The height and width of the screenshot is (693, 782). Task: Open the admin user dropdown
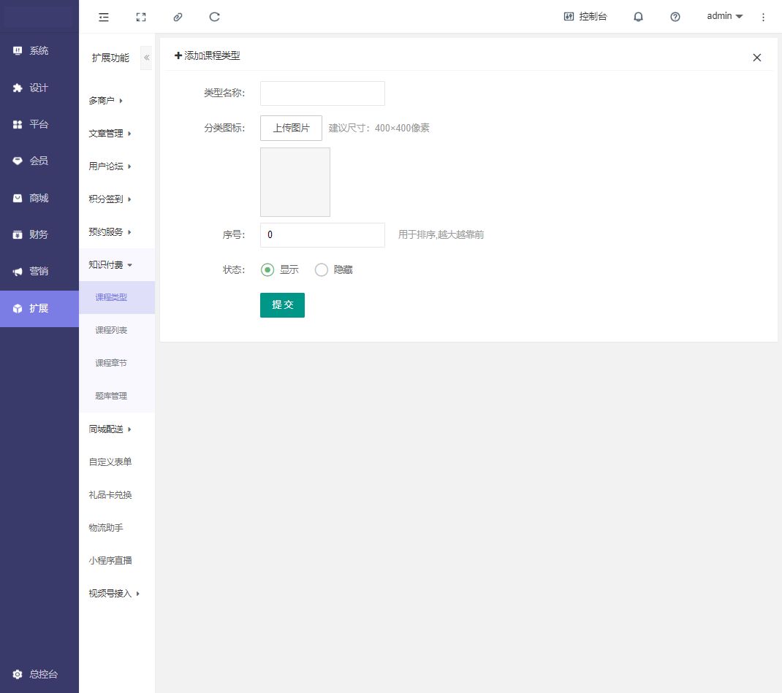pyautogui.click(x=724, y=16)
